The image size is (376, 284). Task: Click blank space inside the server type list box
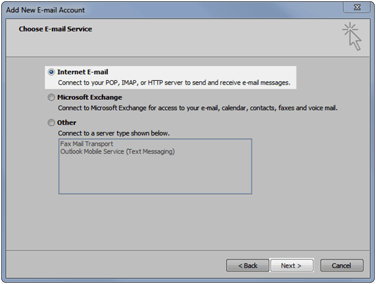pyautogui.click(x=155, y=175)
